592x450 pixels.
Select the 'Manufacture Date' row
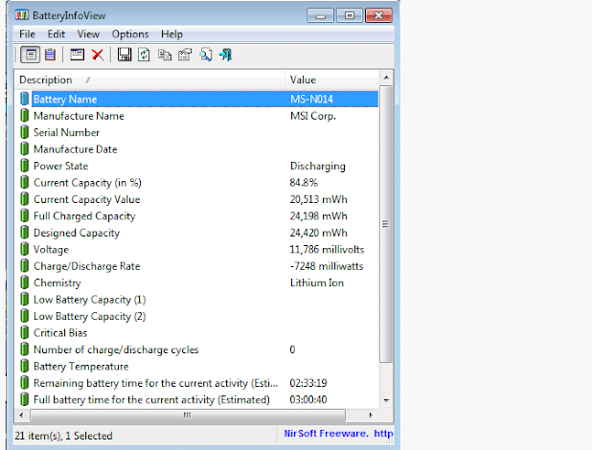pyautogui.click(x=196, y=149)
